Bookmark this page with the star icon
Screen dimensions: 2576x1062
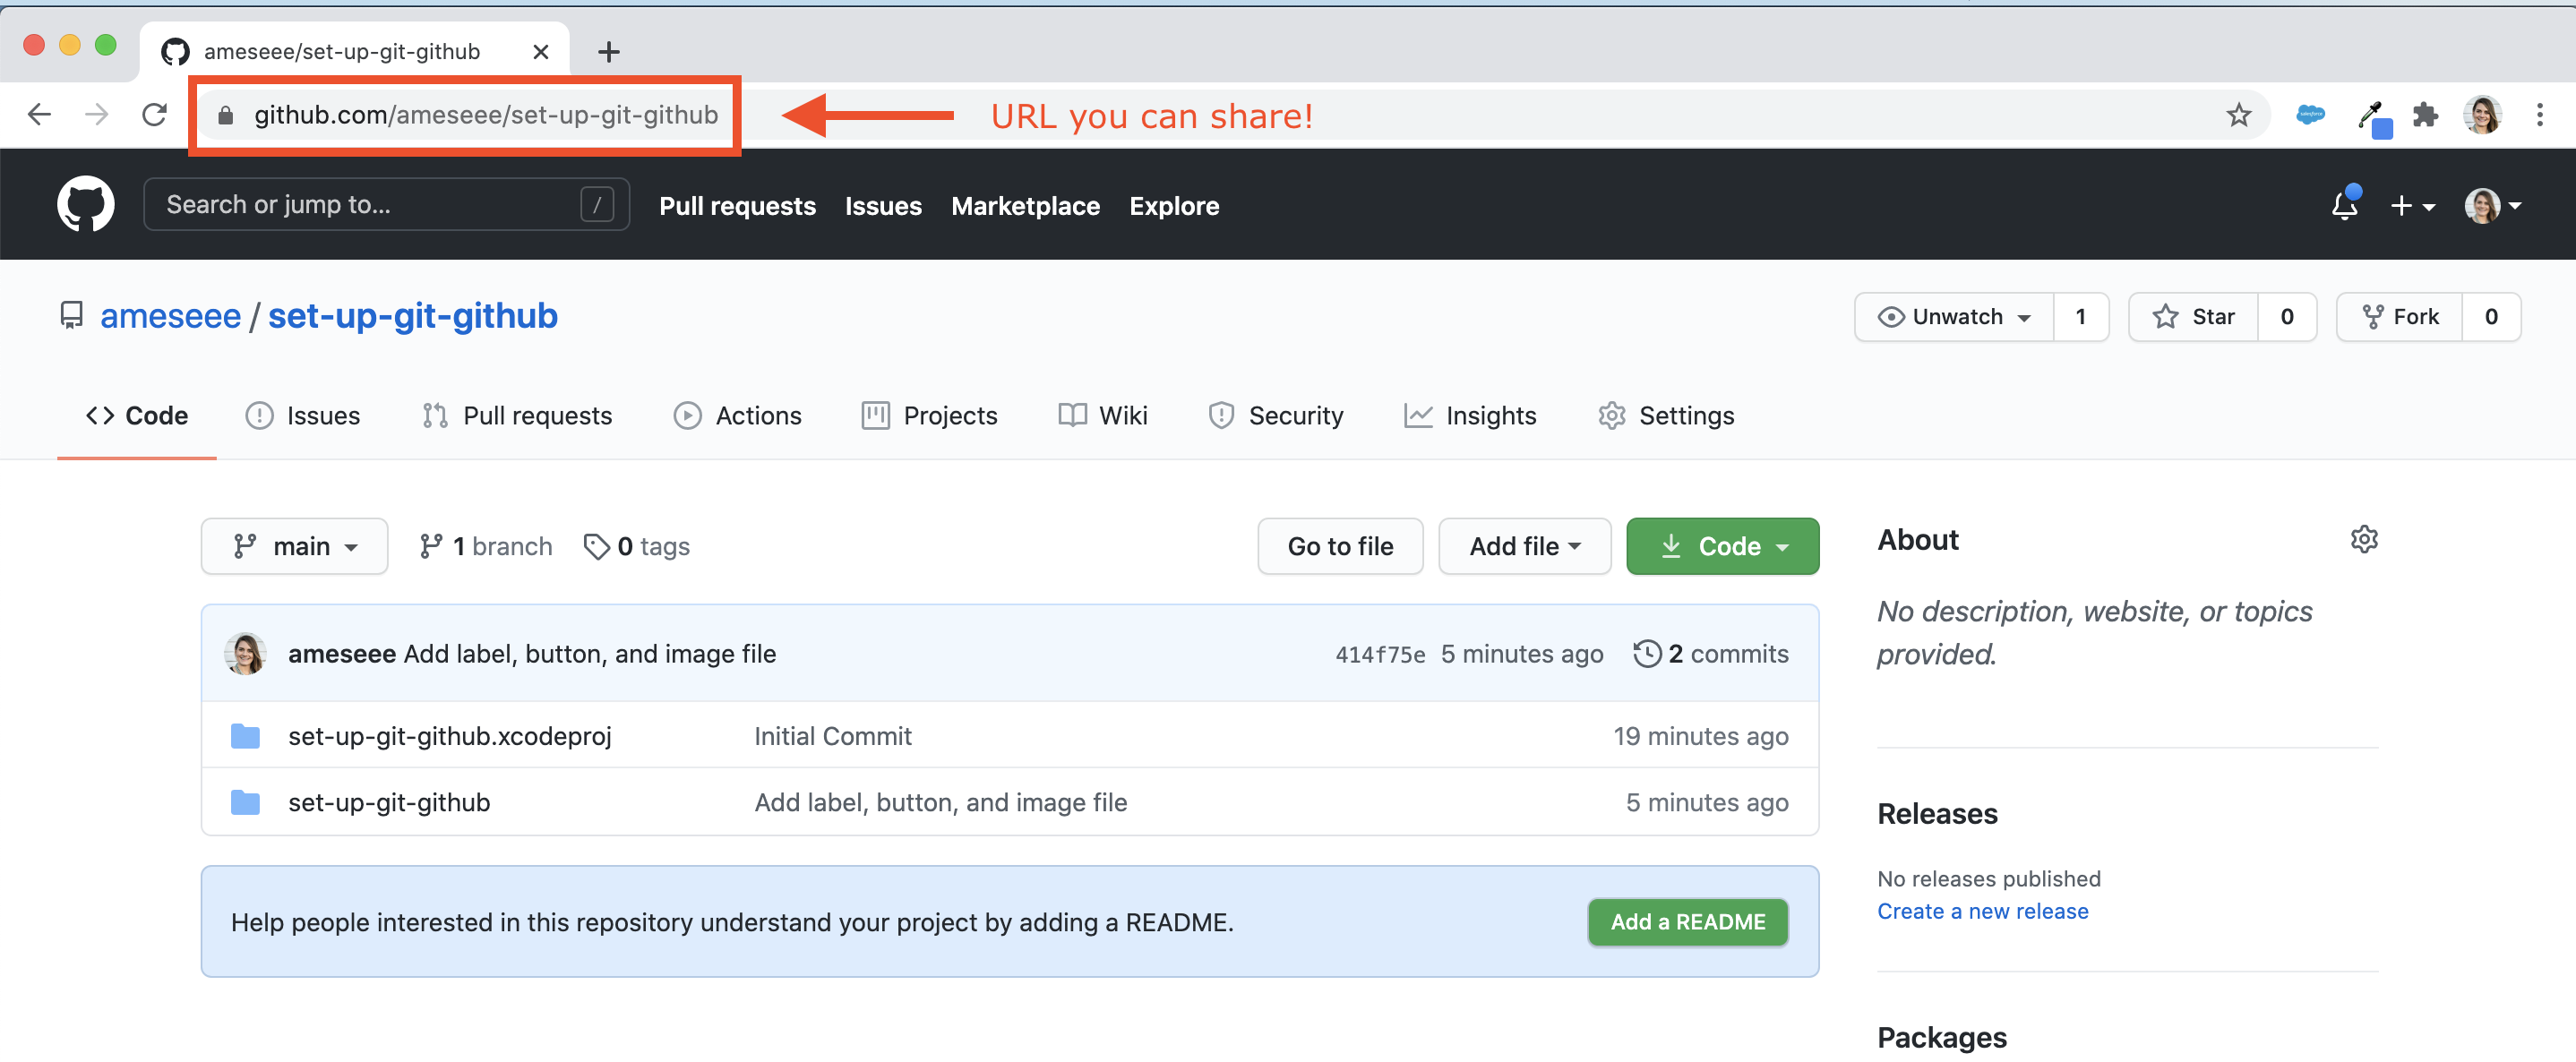(2238, 116)
